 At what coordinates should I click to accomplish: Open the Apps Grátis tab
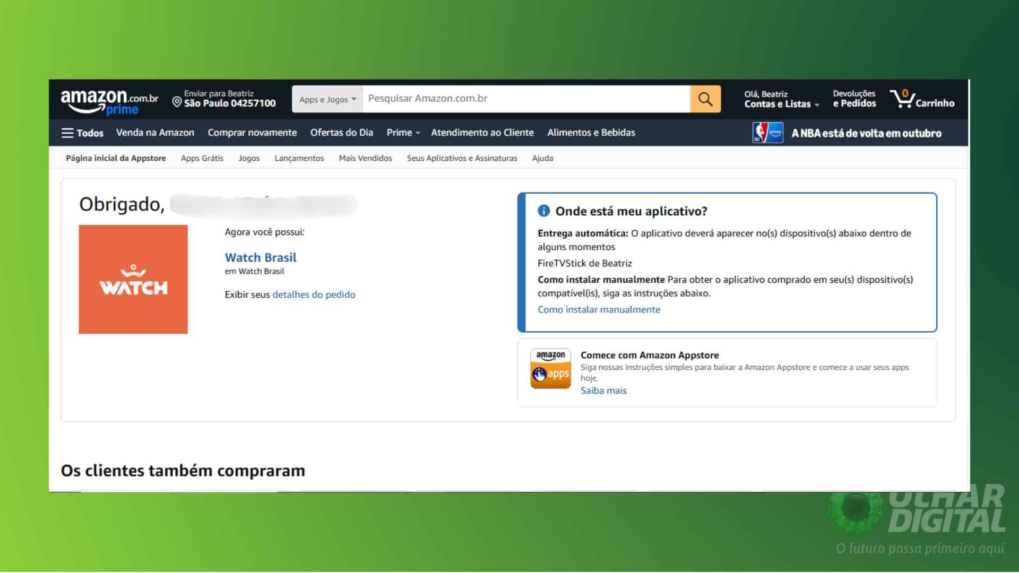click(x=202, y=158)
